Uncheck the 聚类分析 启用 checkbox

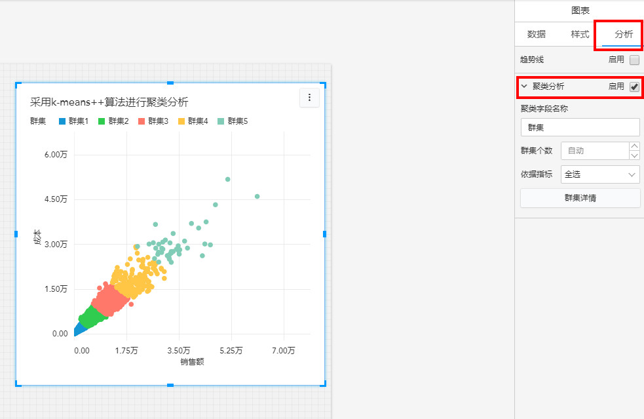(634, 87)
